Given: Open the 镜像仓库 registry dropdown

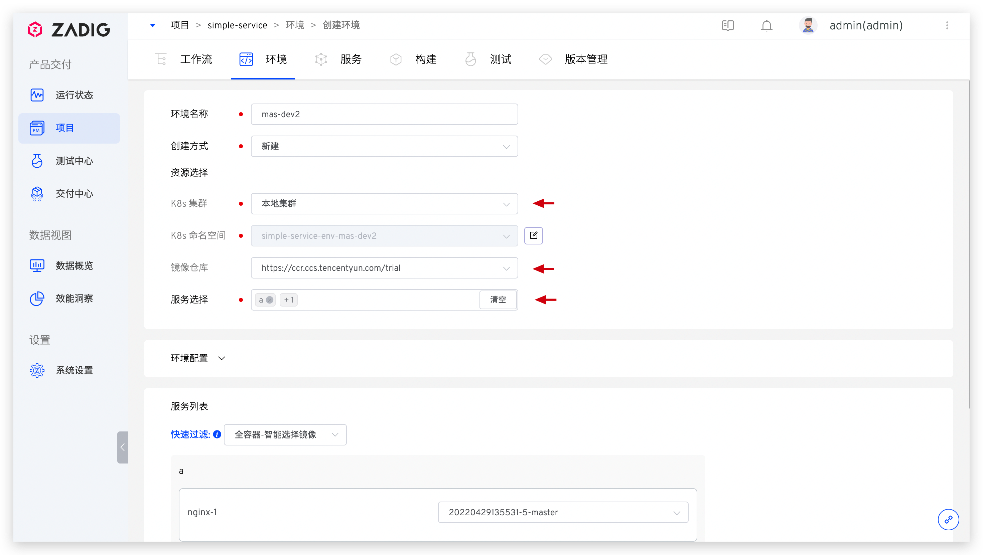Looking at the screenshot, I should coord(384,268).
